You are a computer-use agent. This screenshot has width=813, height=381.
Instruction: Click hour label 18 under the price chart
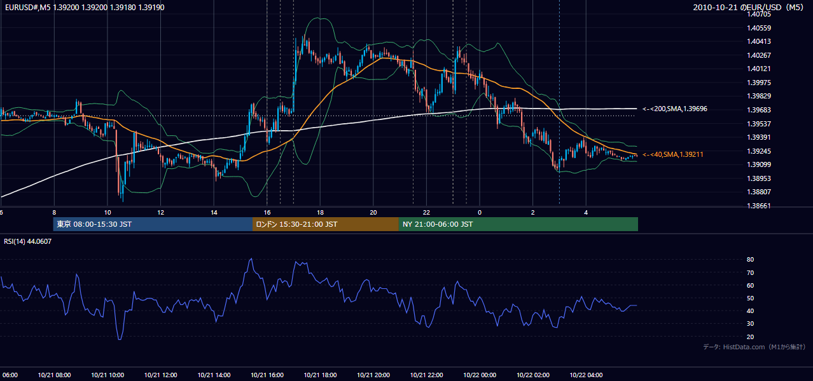320,212
